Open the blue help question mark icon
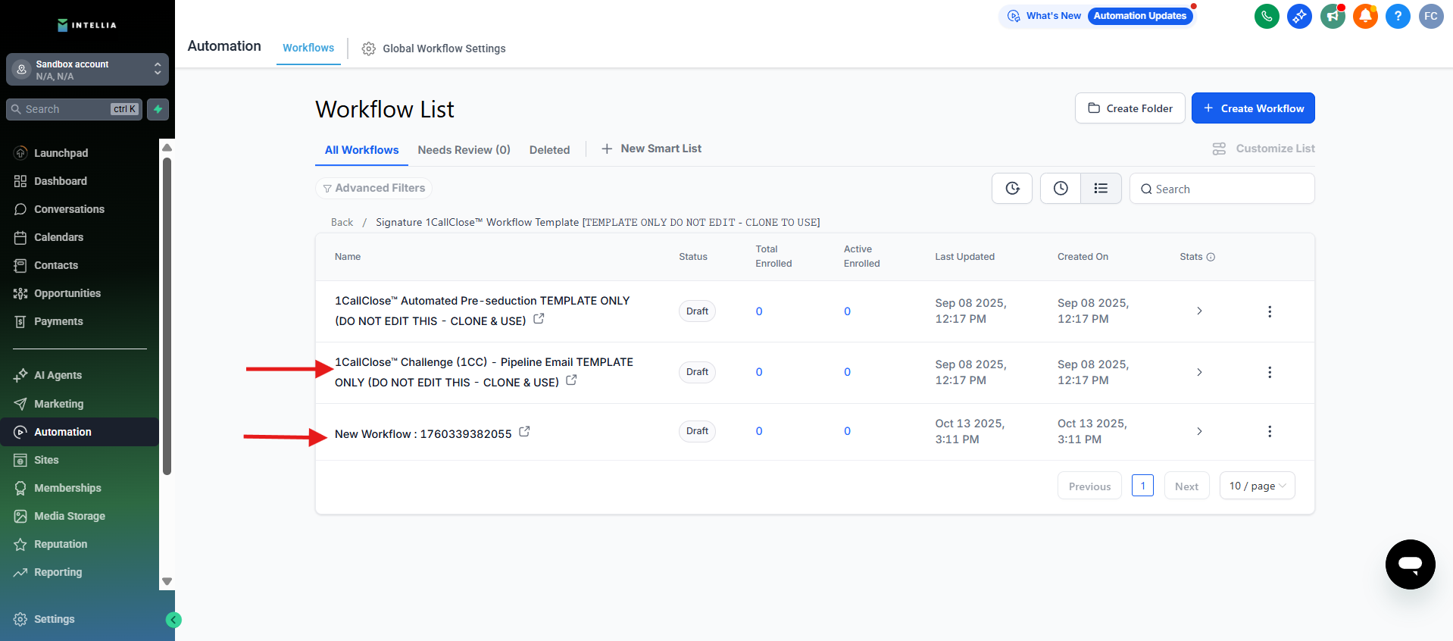Viewport: 1453px width, 641px height. click(1398, 16)
